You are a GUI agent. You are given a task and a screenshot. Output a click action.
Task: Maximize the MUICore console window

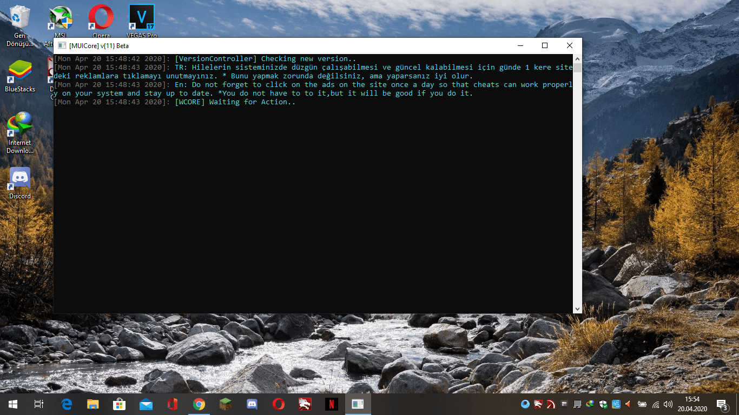coord(545,46)
